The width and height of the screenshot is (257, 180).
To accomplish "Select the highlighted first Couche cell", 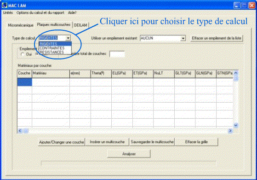I will pyautogui.click(x=24, y=82).
